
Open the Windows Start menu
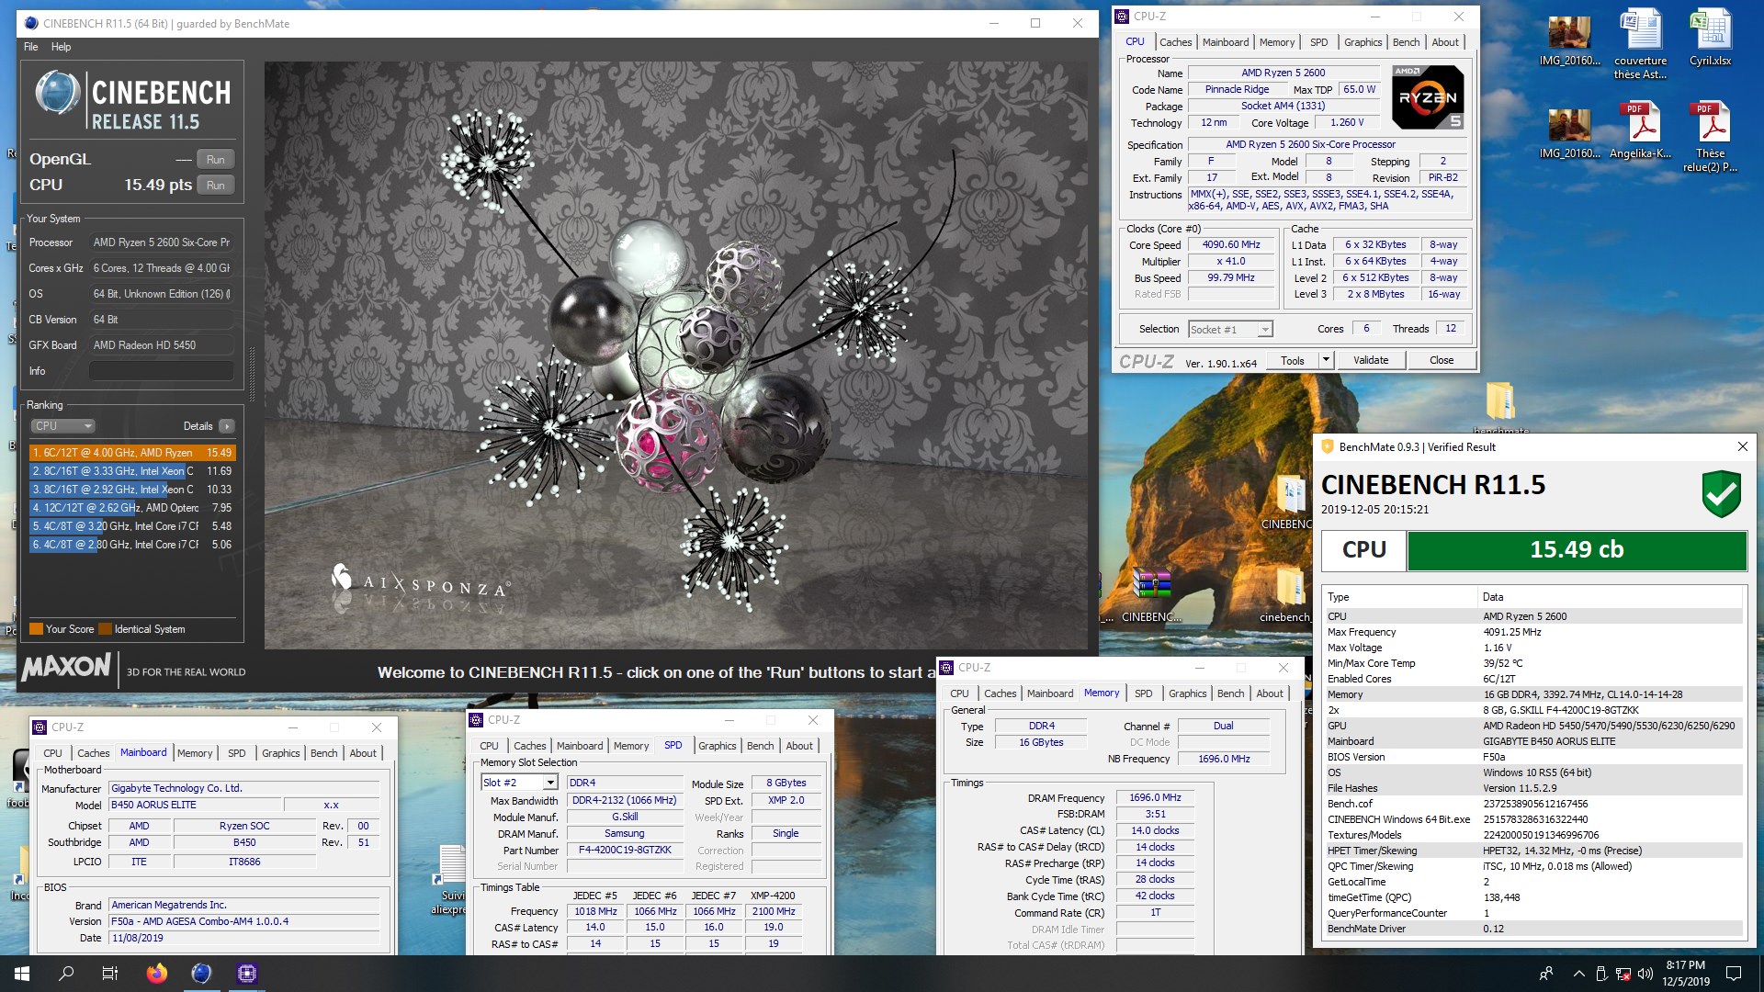tap(22, 974)
